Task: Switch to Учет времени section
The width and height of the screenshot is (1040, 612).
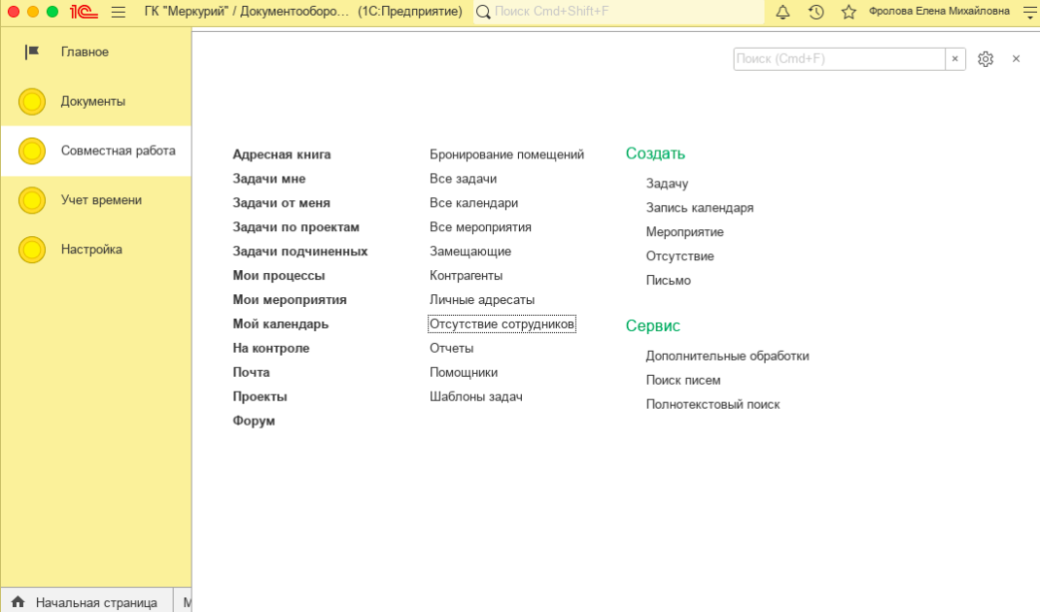Action: tap(101, 200)
